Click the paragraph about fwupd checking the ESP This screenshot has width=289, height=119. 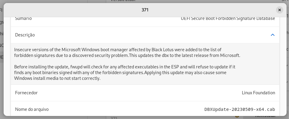(125, 73)
